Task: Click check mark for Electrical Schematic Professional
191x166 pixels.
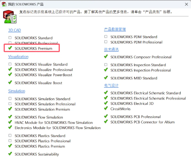Action: pyautogui.click(x=106, y=98)
